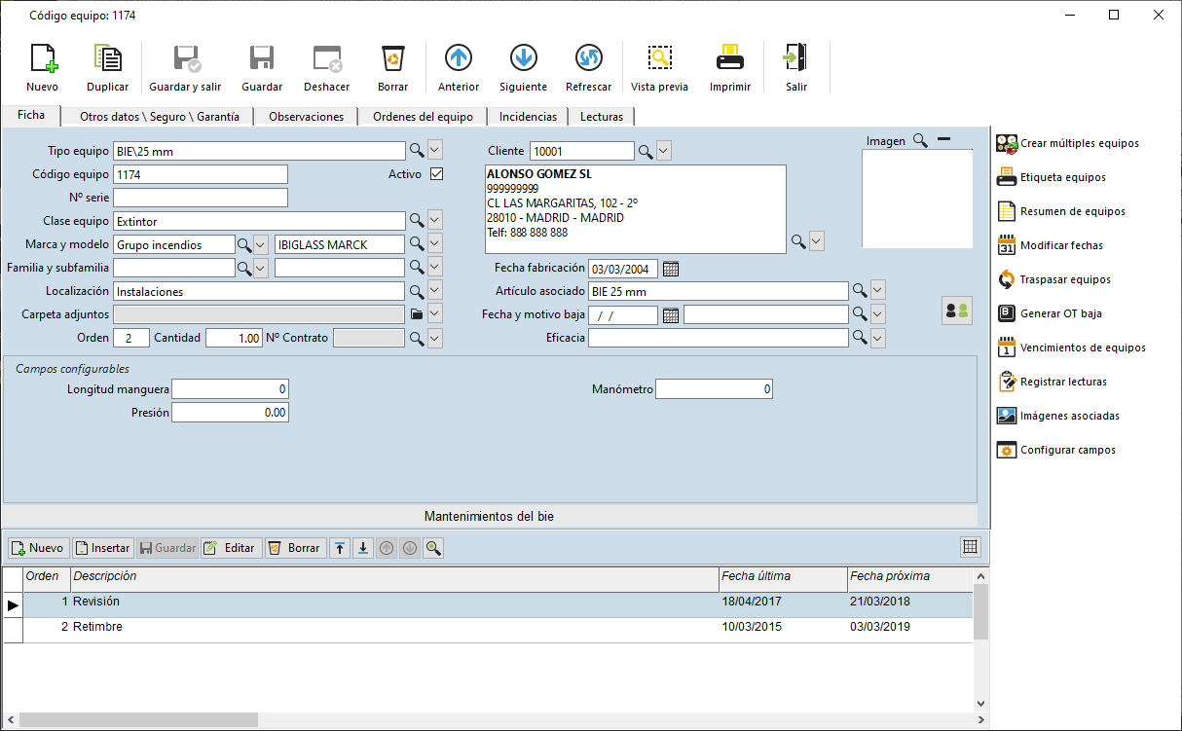Open Configurar campos settings

coord(1056,450)
